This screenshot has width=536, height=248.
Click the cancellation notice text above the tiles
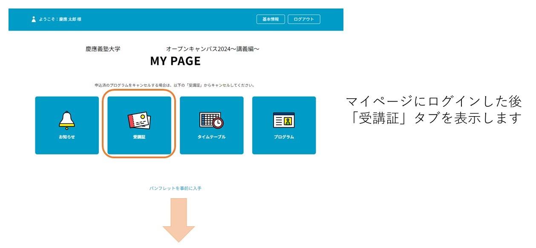coord(175,85)
